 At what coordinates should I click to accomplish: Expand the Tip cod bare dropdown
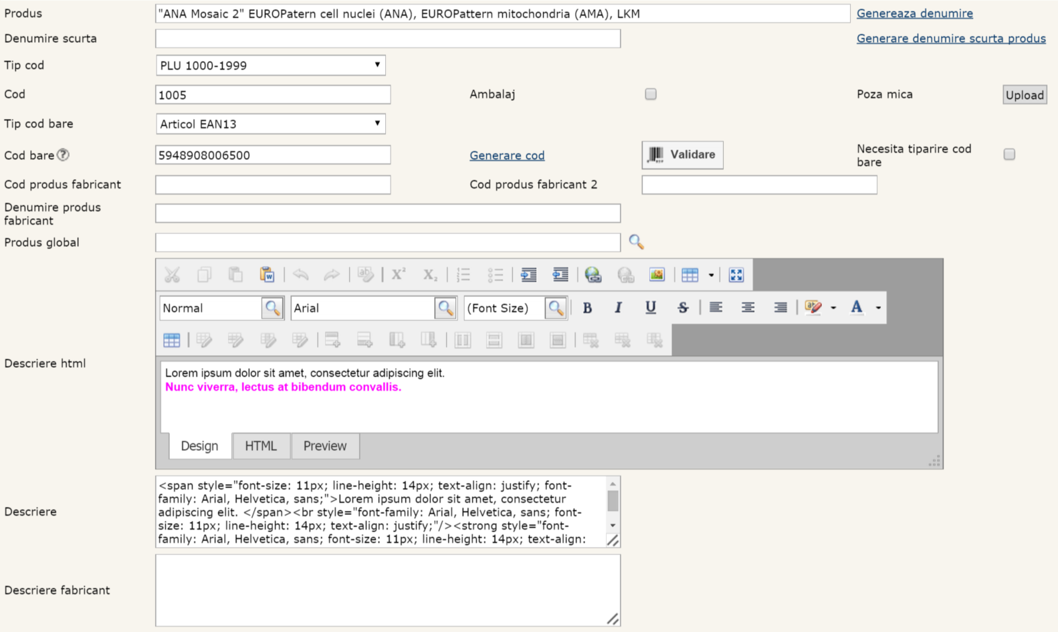click(270, 124)
